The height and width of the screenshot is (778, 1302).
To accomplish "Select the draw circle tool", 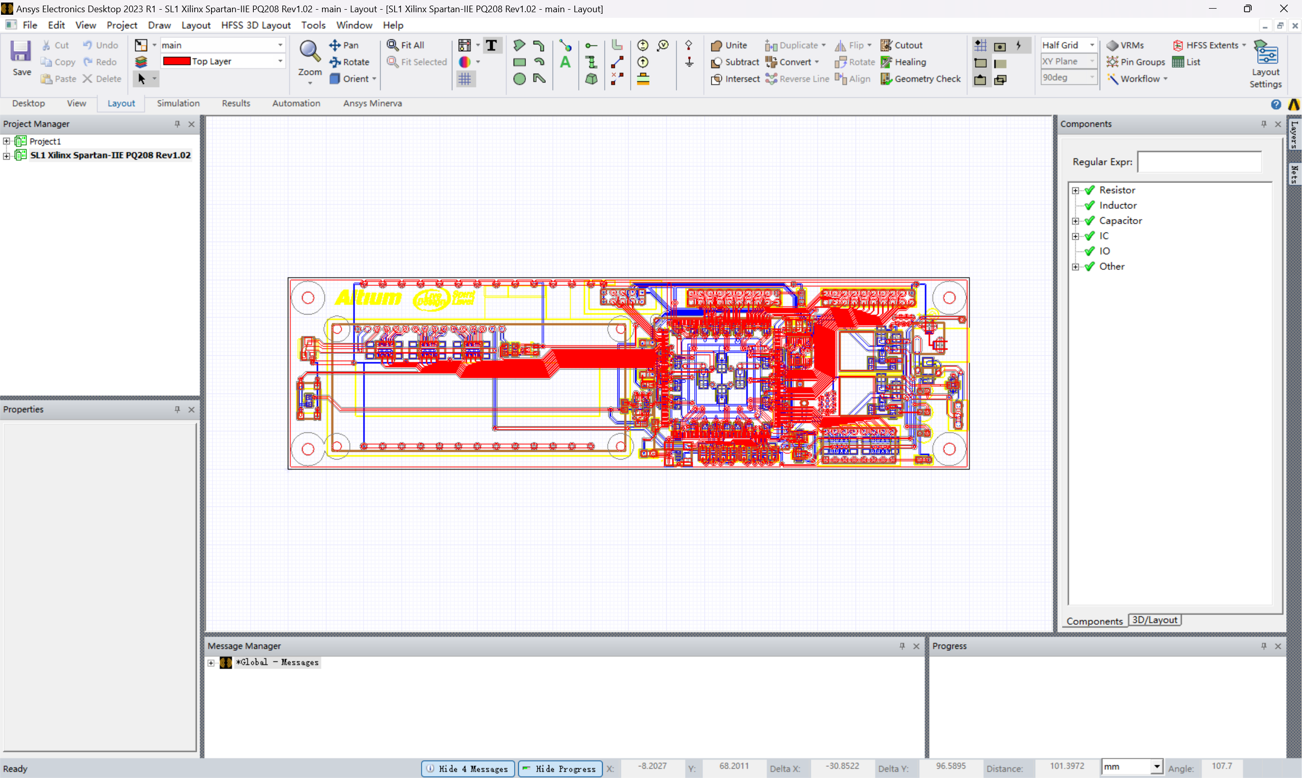I will coord(519,79).
